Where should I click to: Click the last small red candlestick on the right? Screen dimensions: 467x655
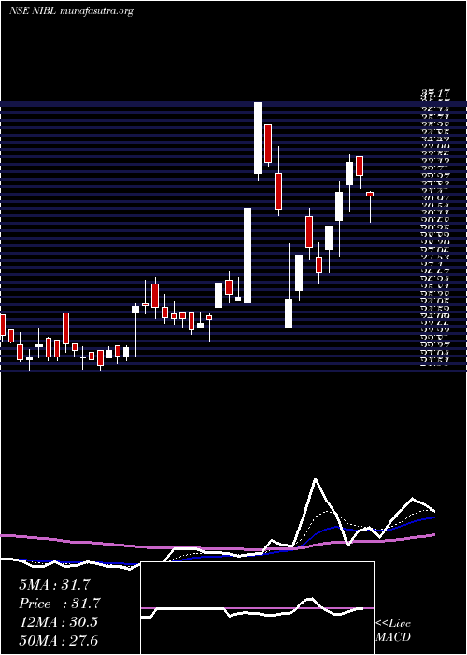370,194
